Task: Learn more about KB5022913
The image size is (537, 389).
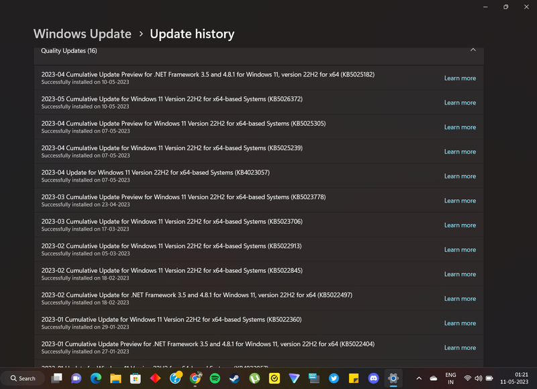Action: point(460,249)
